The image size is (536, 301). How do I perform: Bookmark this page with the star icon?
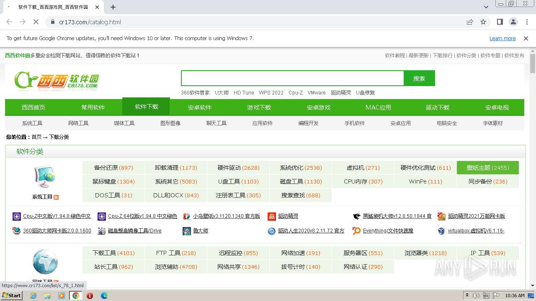click(483, 22)
